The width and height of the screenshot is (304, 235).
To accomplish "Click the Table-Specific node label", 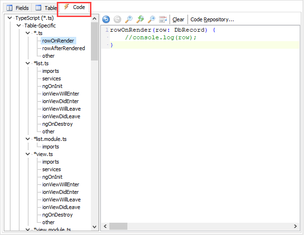I will 40,26.
